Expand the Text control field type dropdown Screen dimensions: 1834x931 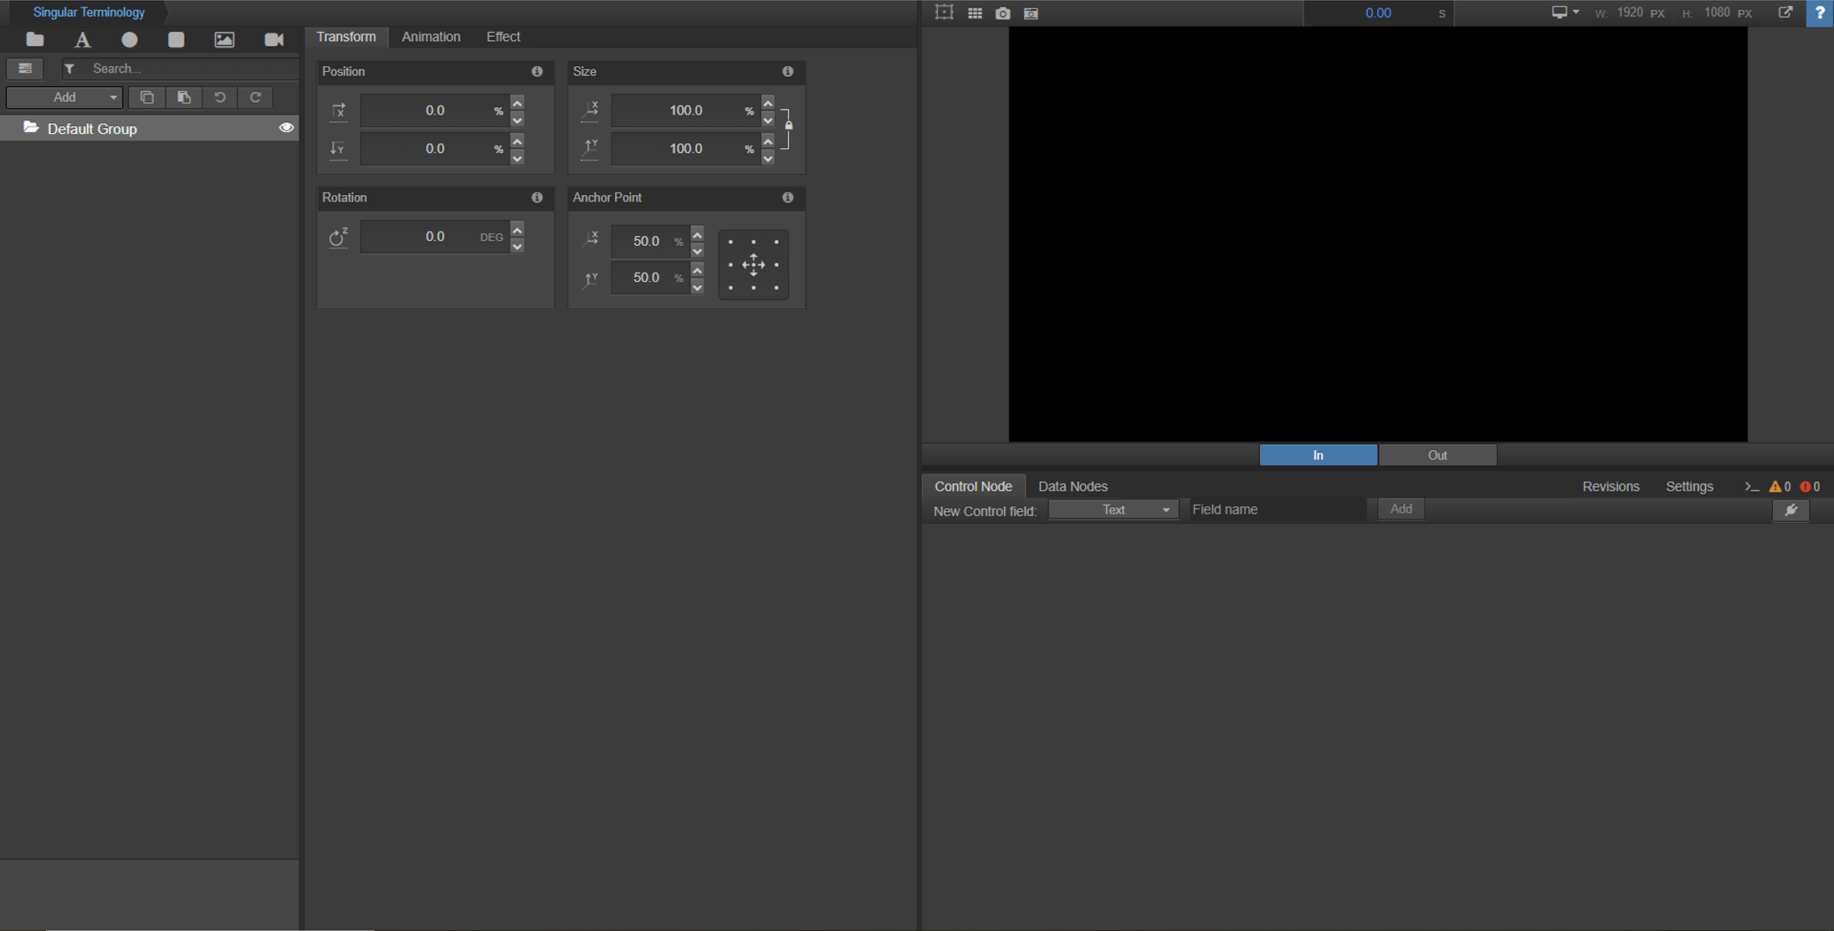pos(1113,510)
